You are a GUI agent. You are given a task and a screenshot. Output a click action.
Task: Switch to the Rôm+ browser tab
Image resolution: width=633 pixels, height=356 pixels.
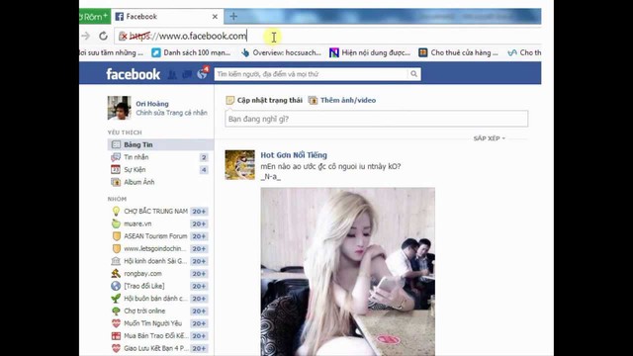tap(95, 17)
